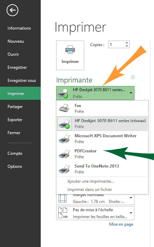The width and height of the screenshot is (154, 247).
Task: Click the PDFCreator printer icon
Action: [64, 154]
